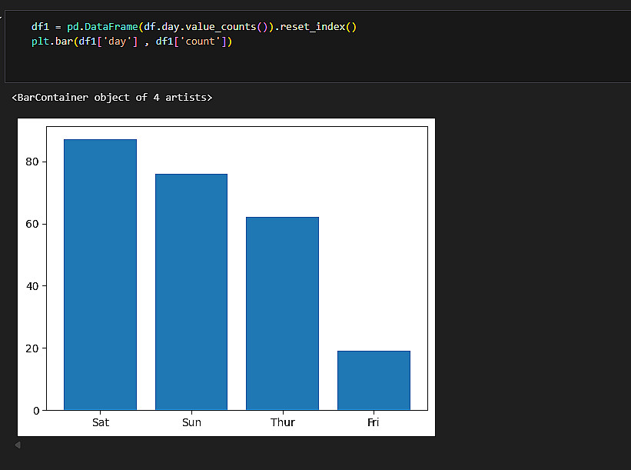Click the Fri x-axis label
This screenshot has width=631, height=470.
click(374, 422)
